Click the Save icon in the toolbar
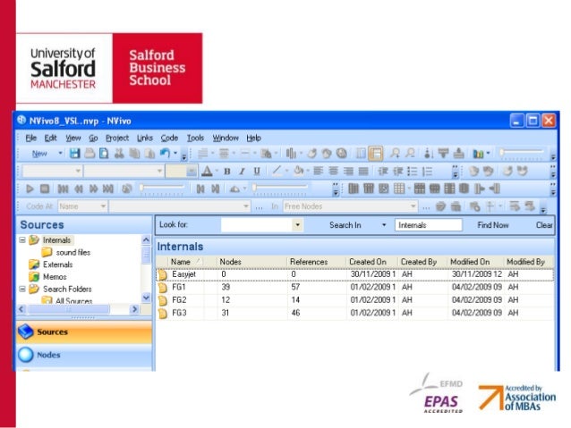 click(74, 154)
